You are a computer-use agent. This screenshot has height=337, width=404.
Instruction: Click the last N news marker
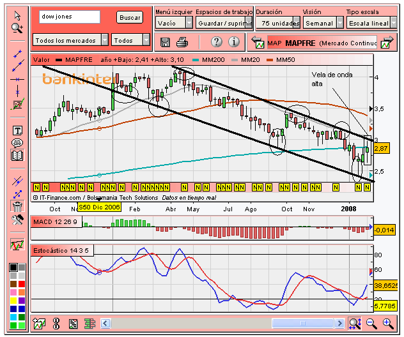coord(367,187)
